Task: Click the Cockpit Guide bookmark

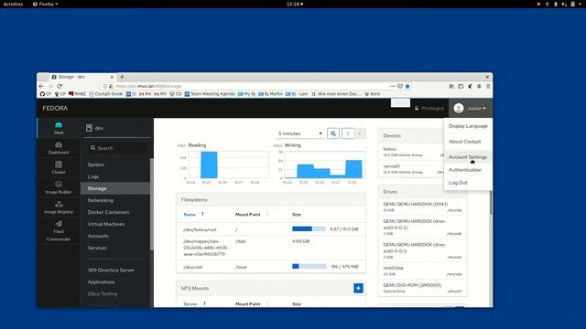Action: tap(106, 94)
